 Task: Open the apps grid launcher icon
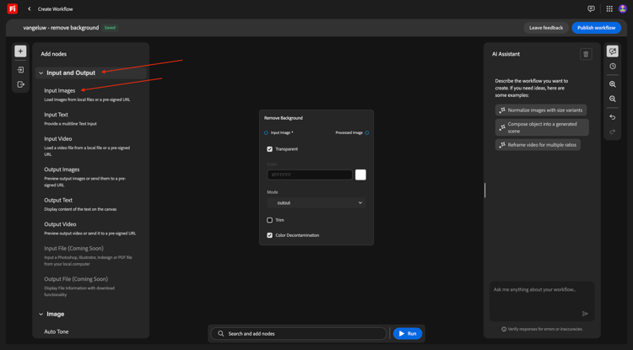click(x=609, y=9)
